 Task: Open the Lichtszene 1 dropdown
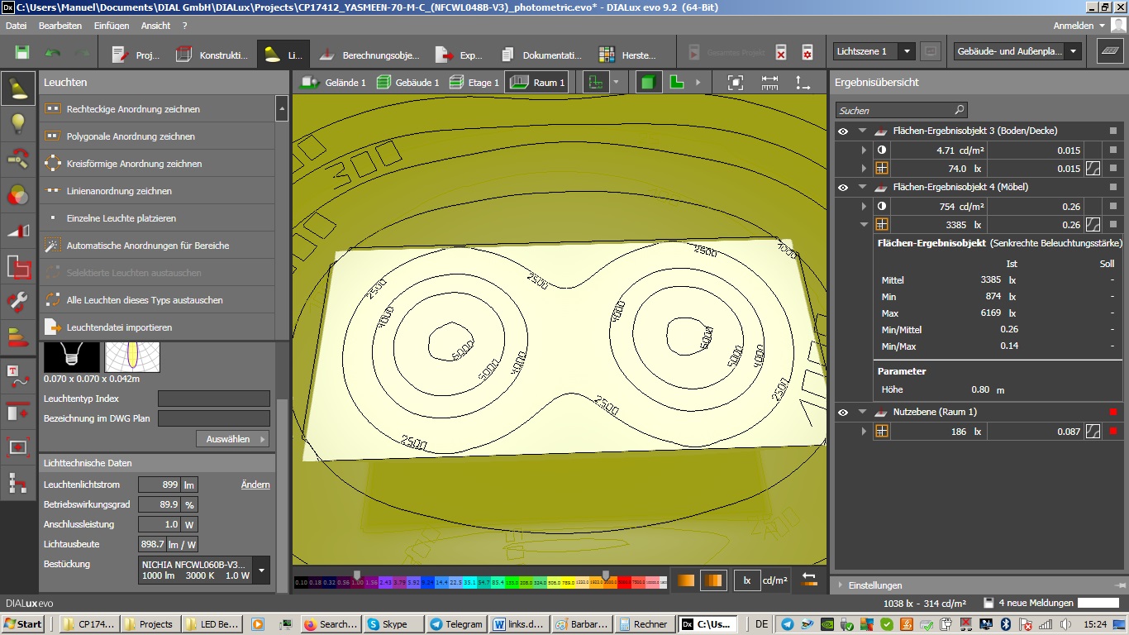pos(874,51)
